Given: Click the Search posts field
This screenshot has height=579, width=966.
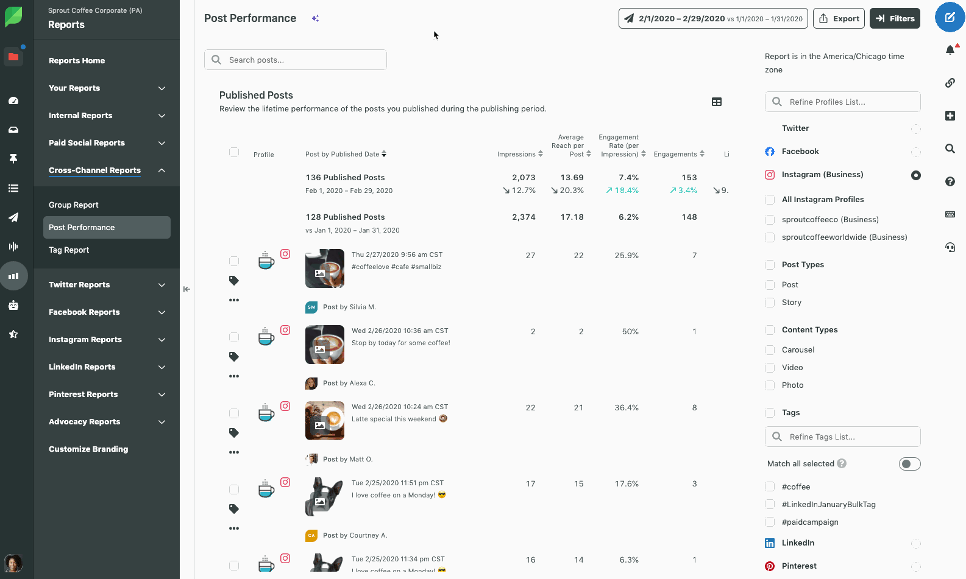Looking at the screenshot, I should tap(296, 60).
